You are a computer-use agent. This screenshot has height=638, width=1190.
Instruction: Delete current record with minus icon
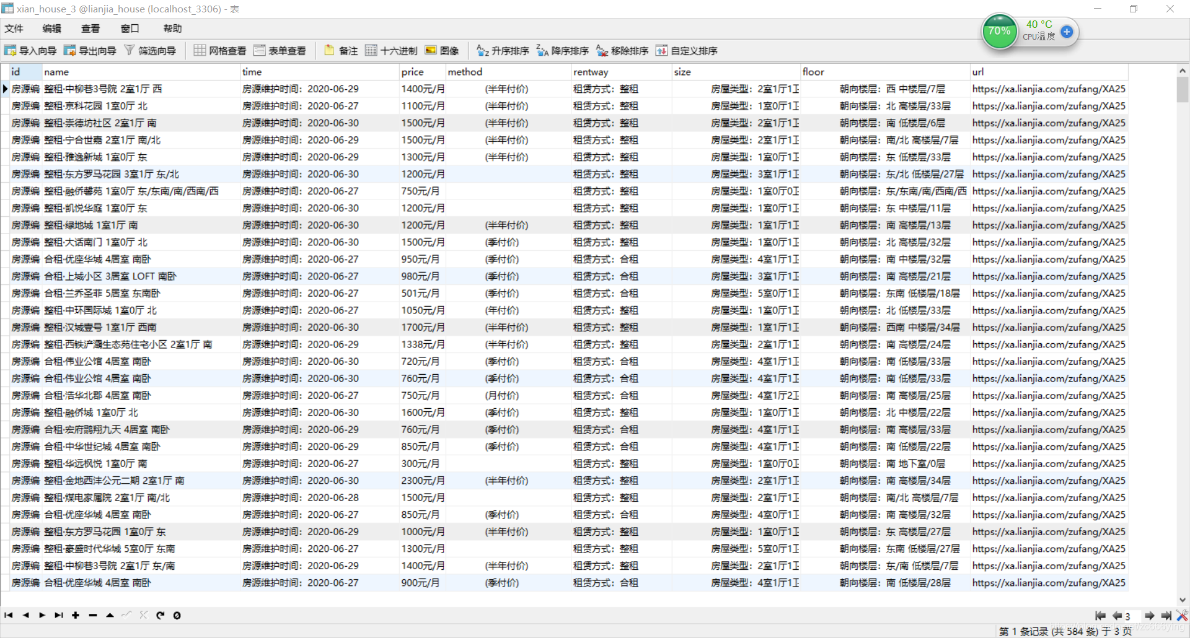pos(93,615)
